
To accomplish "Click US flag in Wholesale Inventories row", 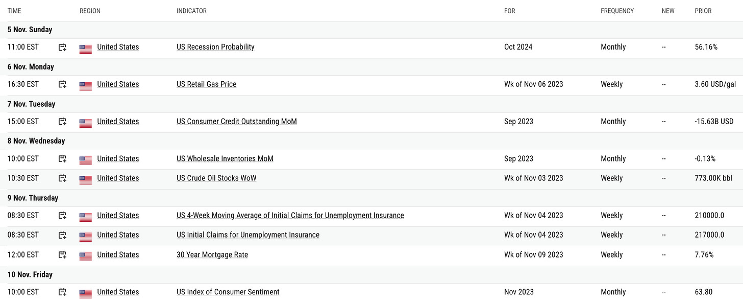I will coord(86,161).
